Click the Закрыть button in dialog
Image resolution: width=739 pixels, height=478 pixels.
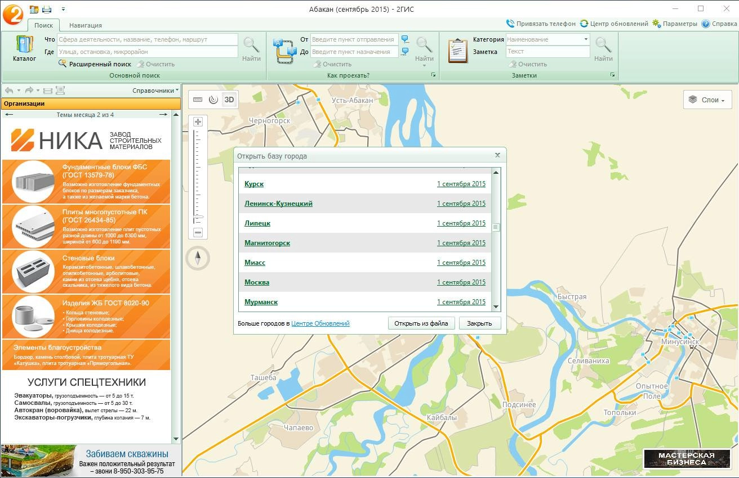click(479, 323)
